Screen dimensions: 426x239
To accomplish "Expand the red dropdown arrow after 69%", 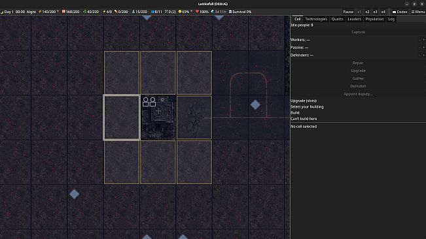I will [x=192, y=12].
